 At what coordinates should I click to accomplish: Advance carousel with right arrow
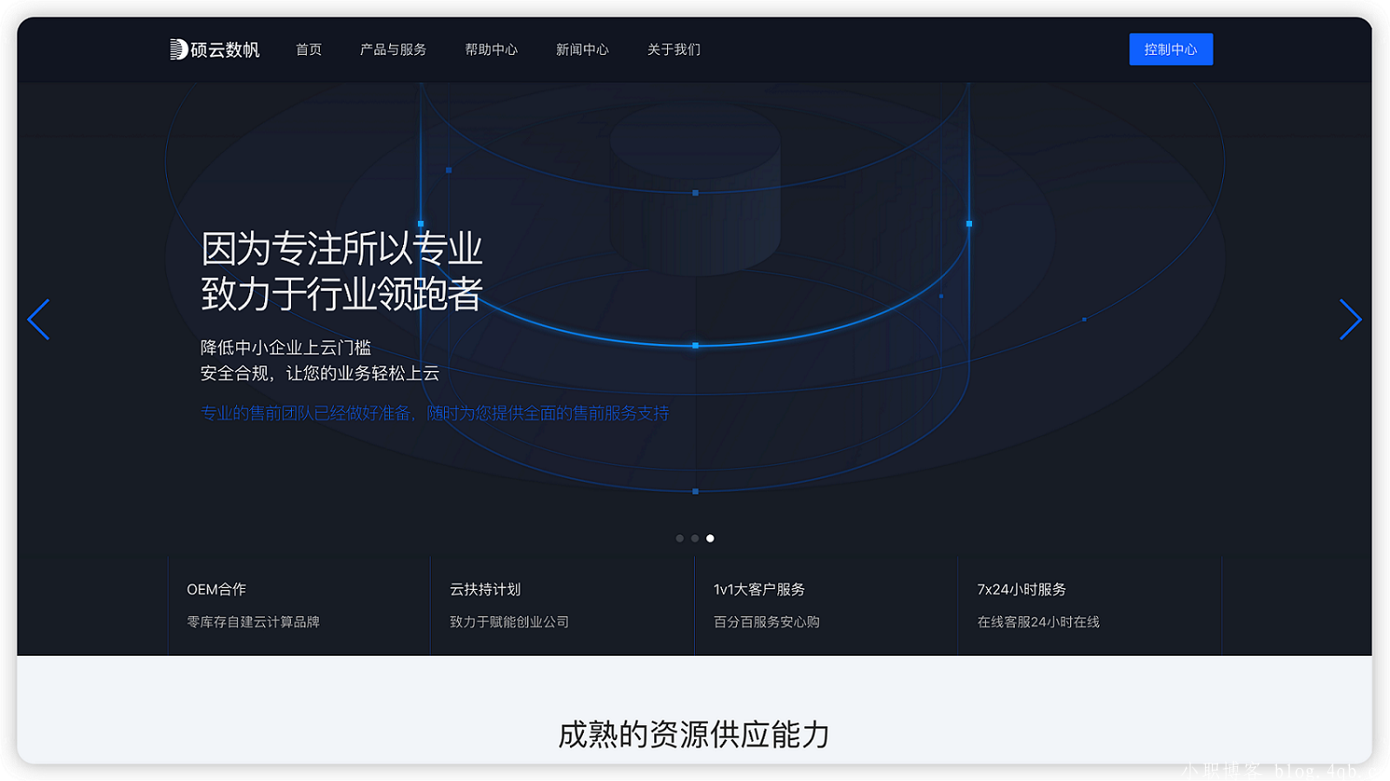coord(1350,320)
